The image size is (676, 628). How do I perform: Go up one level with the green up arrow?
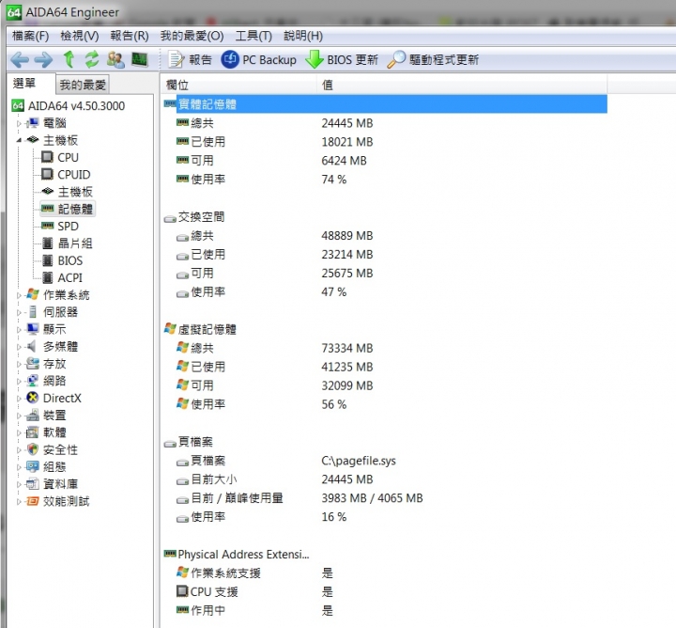(x=69, y=59)
